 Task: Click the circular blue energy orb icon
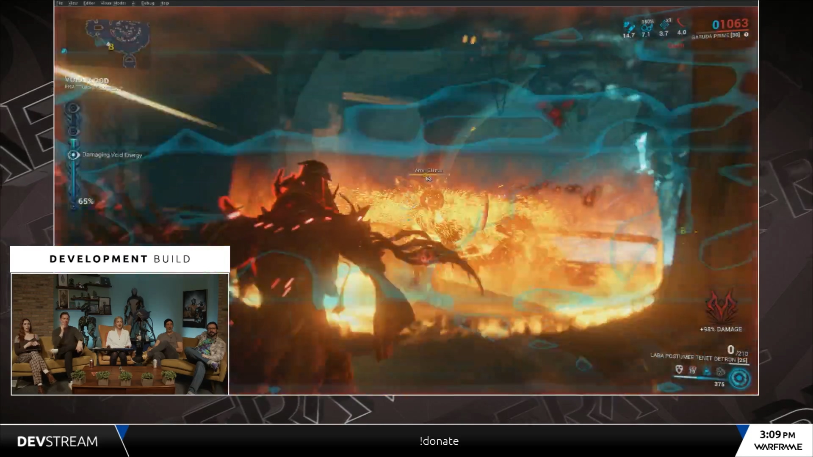click(739, 378)
